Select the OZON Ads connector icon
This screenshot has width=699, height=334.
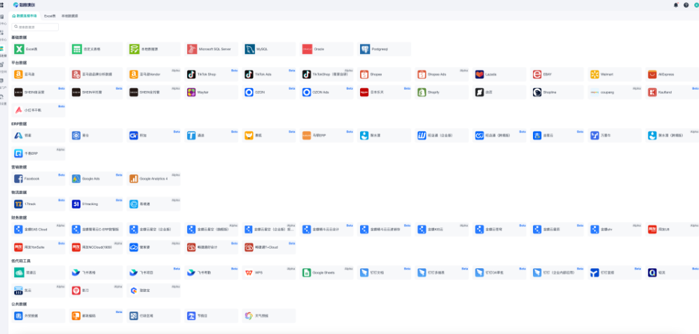[x=307, y=92]
